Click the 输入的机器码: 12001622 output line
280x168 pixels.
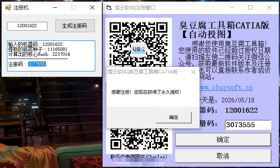[x=35, y=44]
